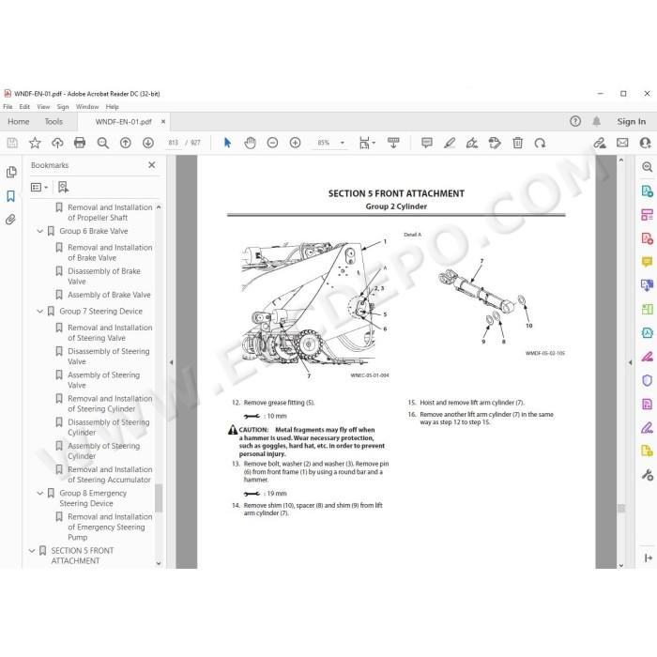Open the Help menu
The image size is (657, 657).
pos(113,107)
